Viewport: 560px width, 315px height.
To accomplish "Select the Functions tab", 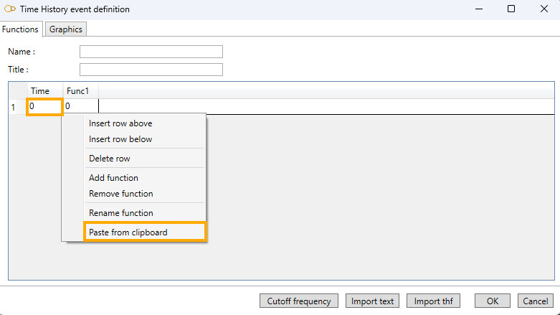I will click(21, 29).
